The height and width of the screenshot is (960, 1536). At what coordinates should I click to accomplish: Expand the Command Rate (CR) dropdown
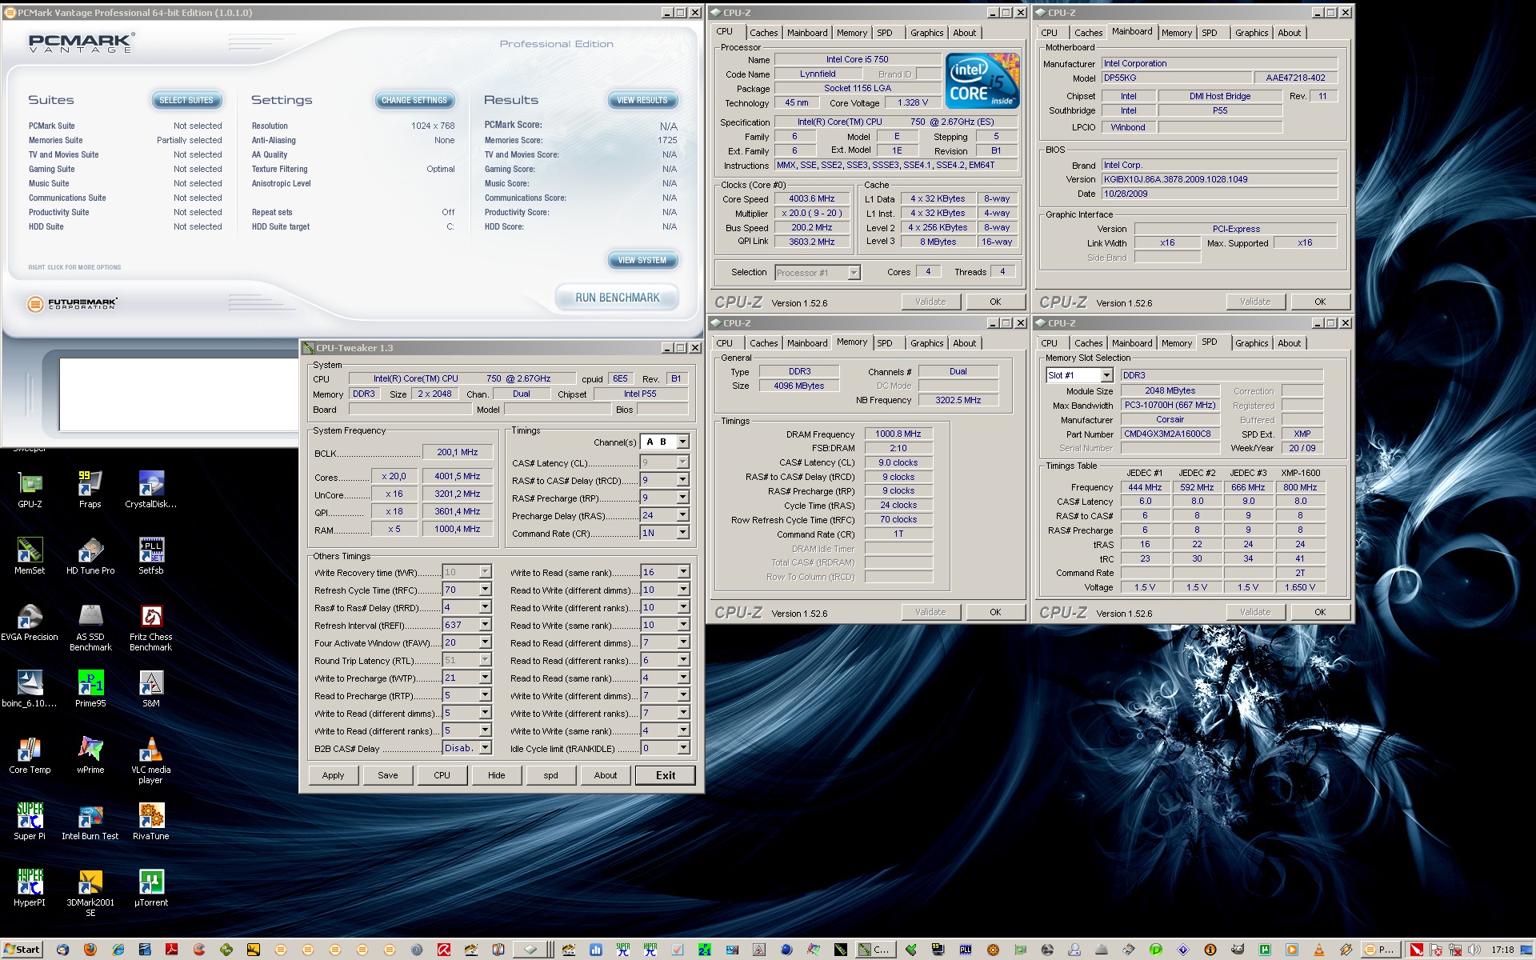(x=682, y=533)
